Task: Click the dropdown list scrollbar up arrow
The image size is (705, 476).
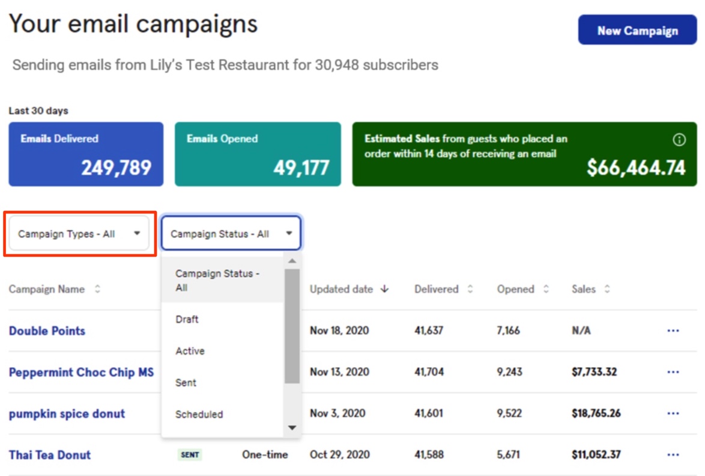Action: 292,261
